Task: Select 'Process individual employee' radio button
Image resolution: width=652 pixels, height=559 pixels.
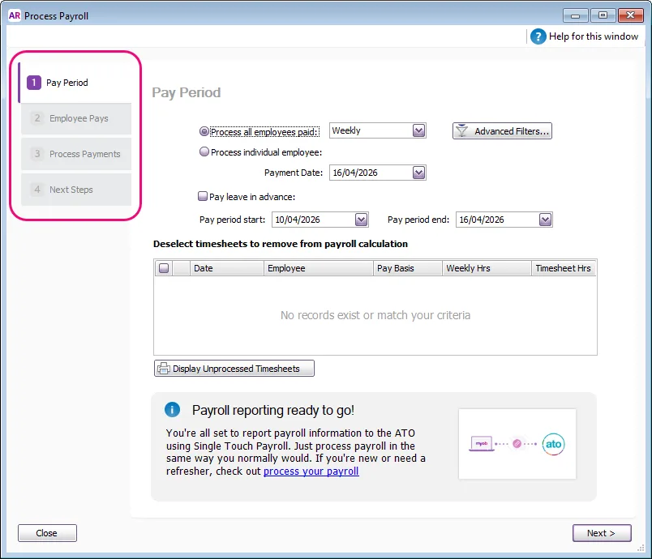Action: point(204,151)
